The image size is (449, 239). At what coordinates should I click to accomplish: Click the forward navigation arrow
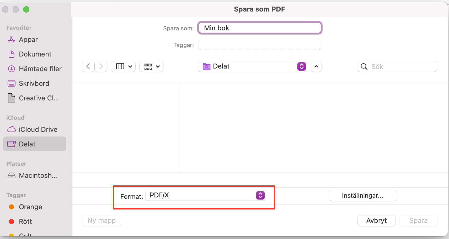pos(101,66)
